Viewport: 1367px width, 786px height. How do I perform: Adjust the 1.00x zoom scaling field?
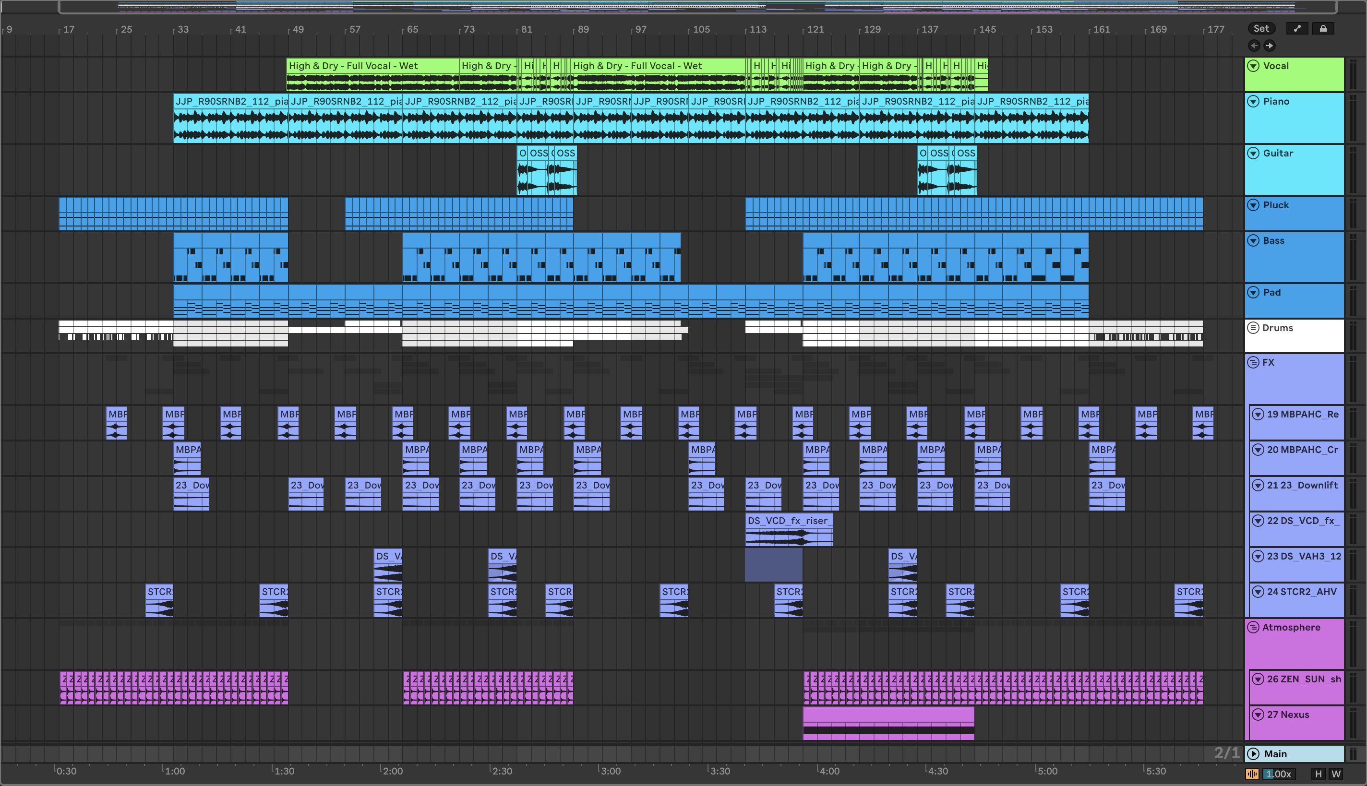[x=1279, y=774]
